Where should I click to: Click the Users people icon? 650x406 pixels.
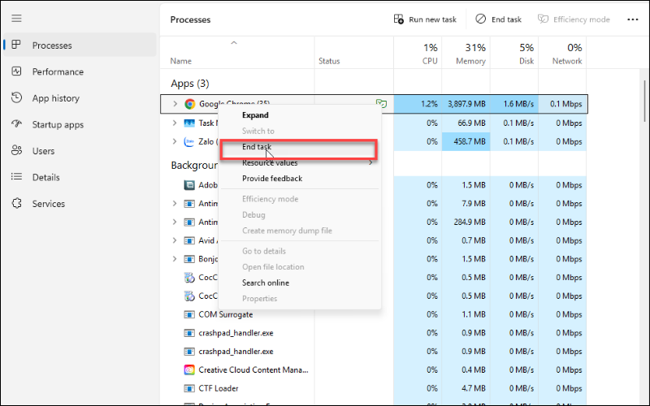pyautogui.click(x=16, y=150)
